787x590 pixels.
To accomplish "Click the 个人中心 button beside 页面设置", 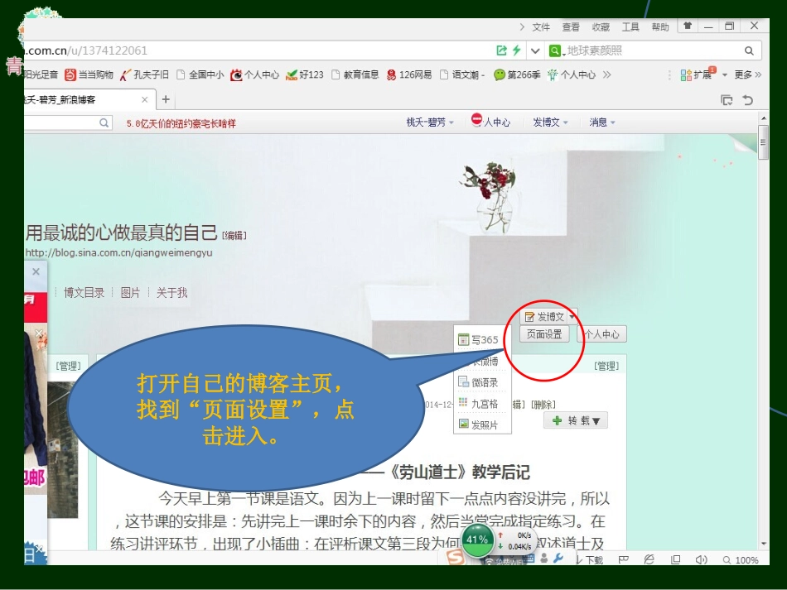I will click(x=602, y=334).
